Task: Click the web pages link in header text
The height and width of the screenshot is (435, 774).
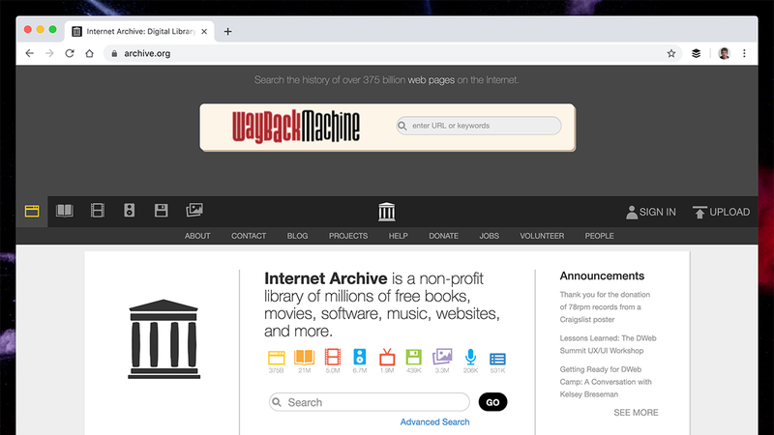Action: click(431, 80)
